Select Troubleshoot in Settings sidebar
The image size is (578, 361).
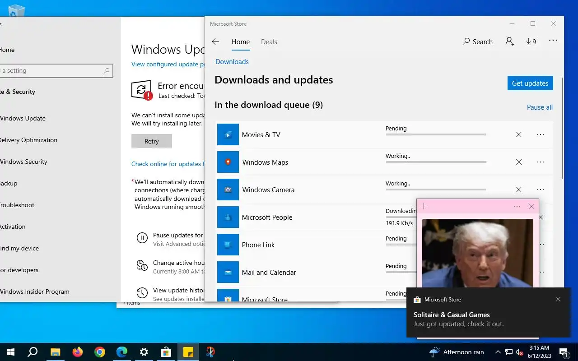[x=17, y=205]
